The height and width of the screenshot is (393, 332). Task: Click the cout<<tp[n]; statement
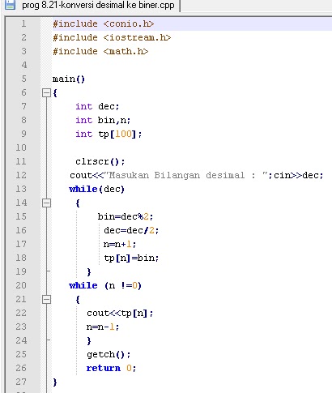[120, 313]
